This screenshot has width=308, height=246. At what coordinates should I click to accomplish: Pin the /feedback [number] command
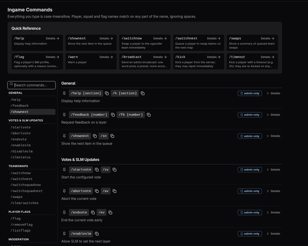click(64, 115)
